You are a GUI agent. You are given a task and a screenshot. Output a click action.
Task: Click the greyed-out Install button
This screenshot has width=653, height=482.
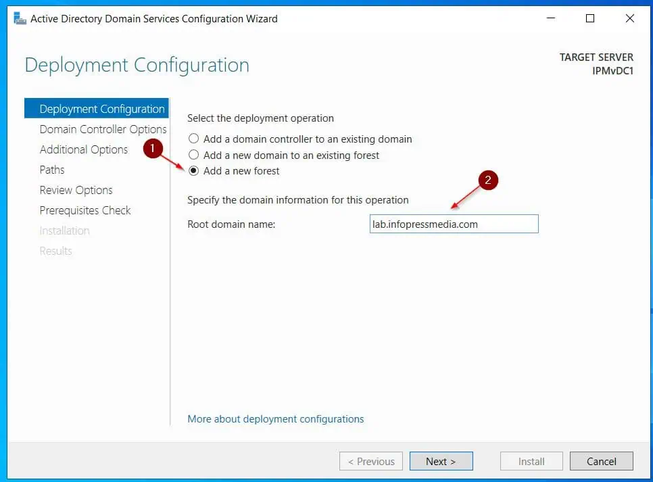point(531,461)
